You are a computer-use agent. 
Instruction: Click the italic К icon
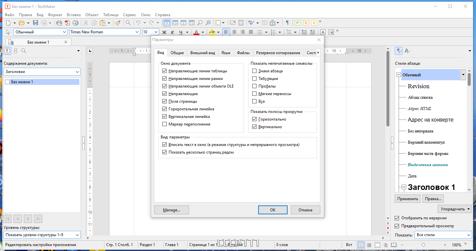[x=172, y=32]
